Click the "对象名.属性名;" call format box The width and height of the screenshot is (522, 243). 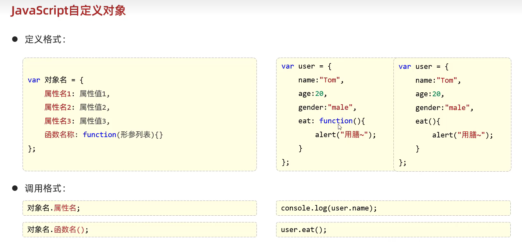pos(140,208)
